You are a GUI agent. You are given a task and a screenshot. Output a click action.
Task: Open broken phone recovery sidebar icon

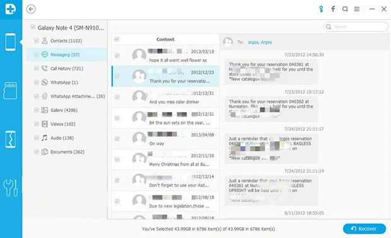11,139
